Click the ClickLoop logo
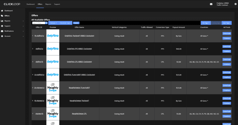Viewport: 238px width, 125px height. (x=12, y=4)
